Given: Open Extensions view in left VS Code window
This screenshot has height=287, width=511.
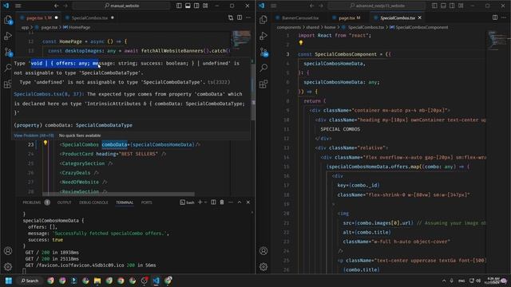Looking at the screenshot, I should tap(8, 84).
